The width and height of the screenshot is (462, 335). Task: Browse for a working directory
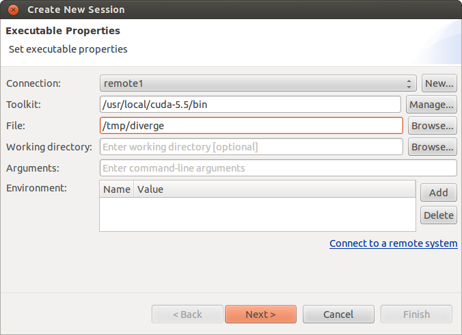coord(432,147)
